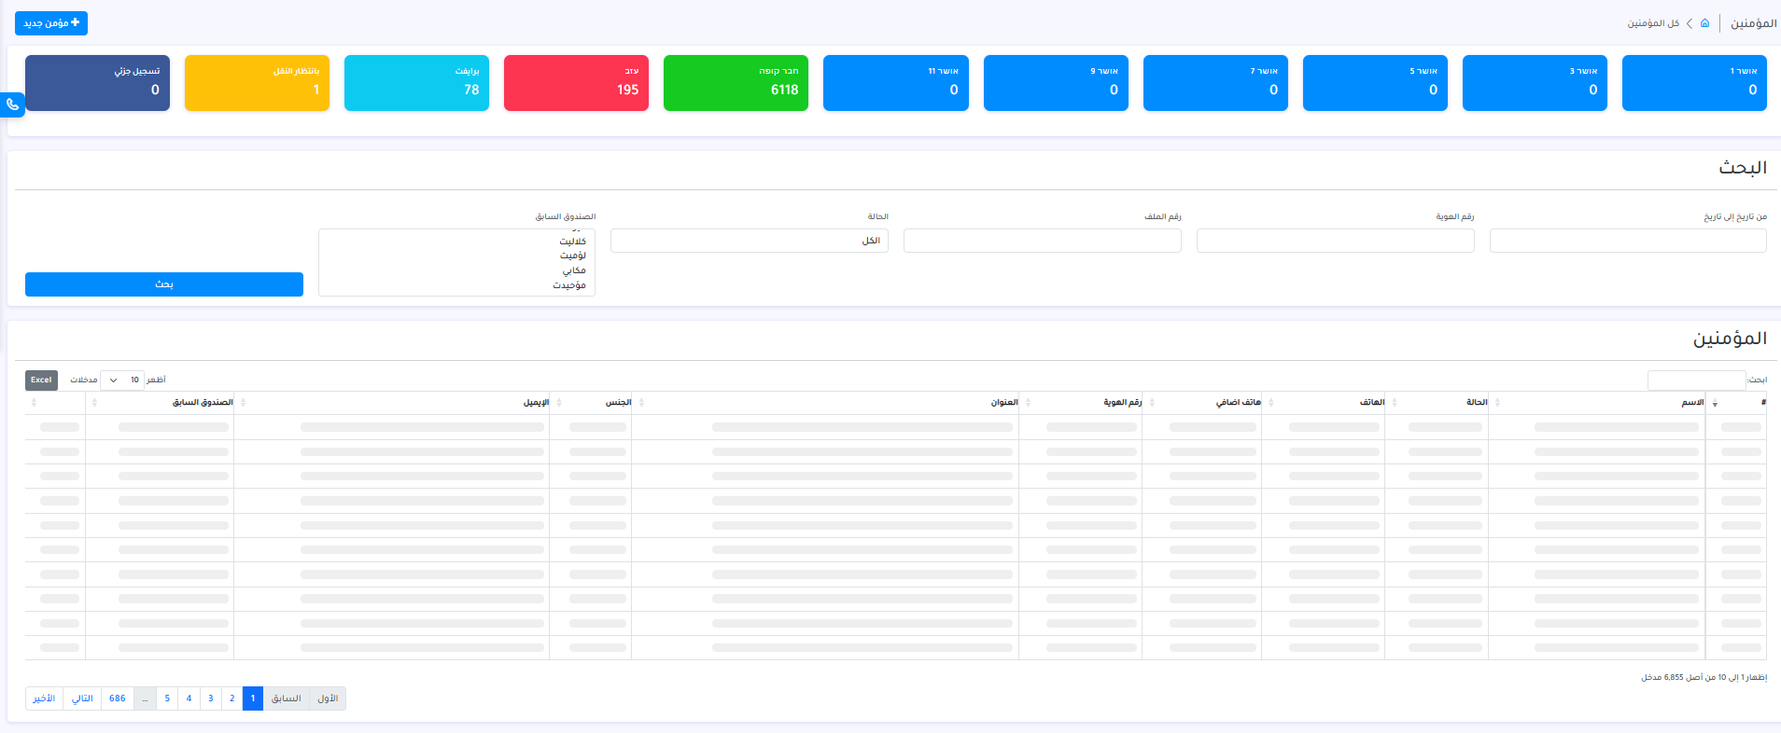The image size is (1781, 733).
Task: Focus the رقم الهوية search field
Action: click(1335, 242)
